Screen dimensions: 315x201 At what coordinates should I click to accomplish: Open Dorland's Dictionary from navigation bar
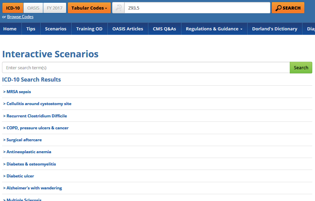[274, 29]
